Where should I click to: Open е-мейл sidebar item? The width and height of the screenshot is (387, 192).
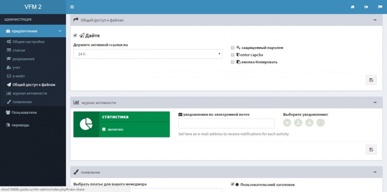[18, 76]
